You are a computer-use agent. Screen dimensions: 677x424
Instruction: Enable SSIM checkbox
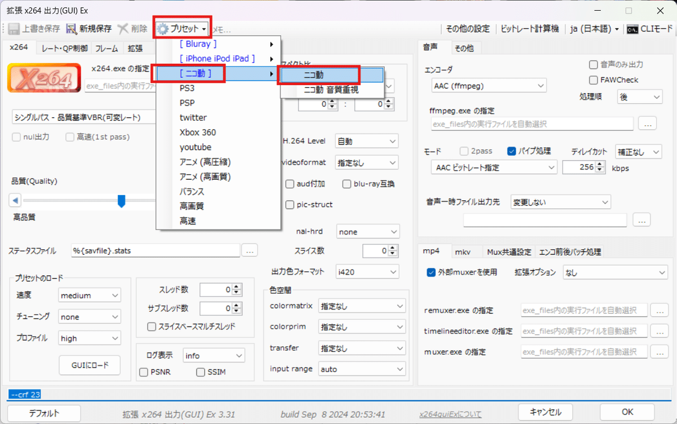pyautogui.click(x=200, y=372)
